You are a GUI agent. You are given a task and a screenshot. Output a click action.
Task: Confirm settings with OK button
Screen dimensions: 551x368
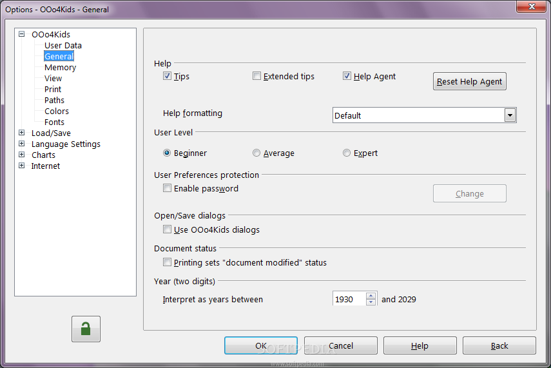261,345
